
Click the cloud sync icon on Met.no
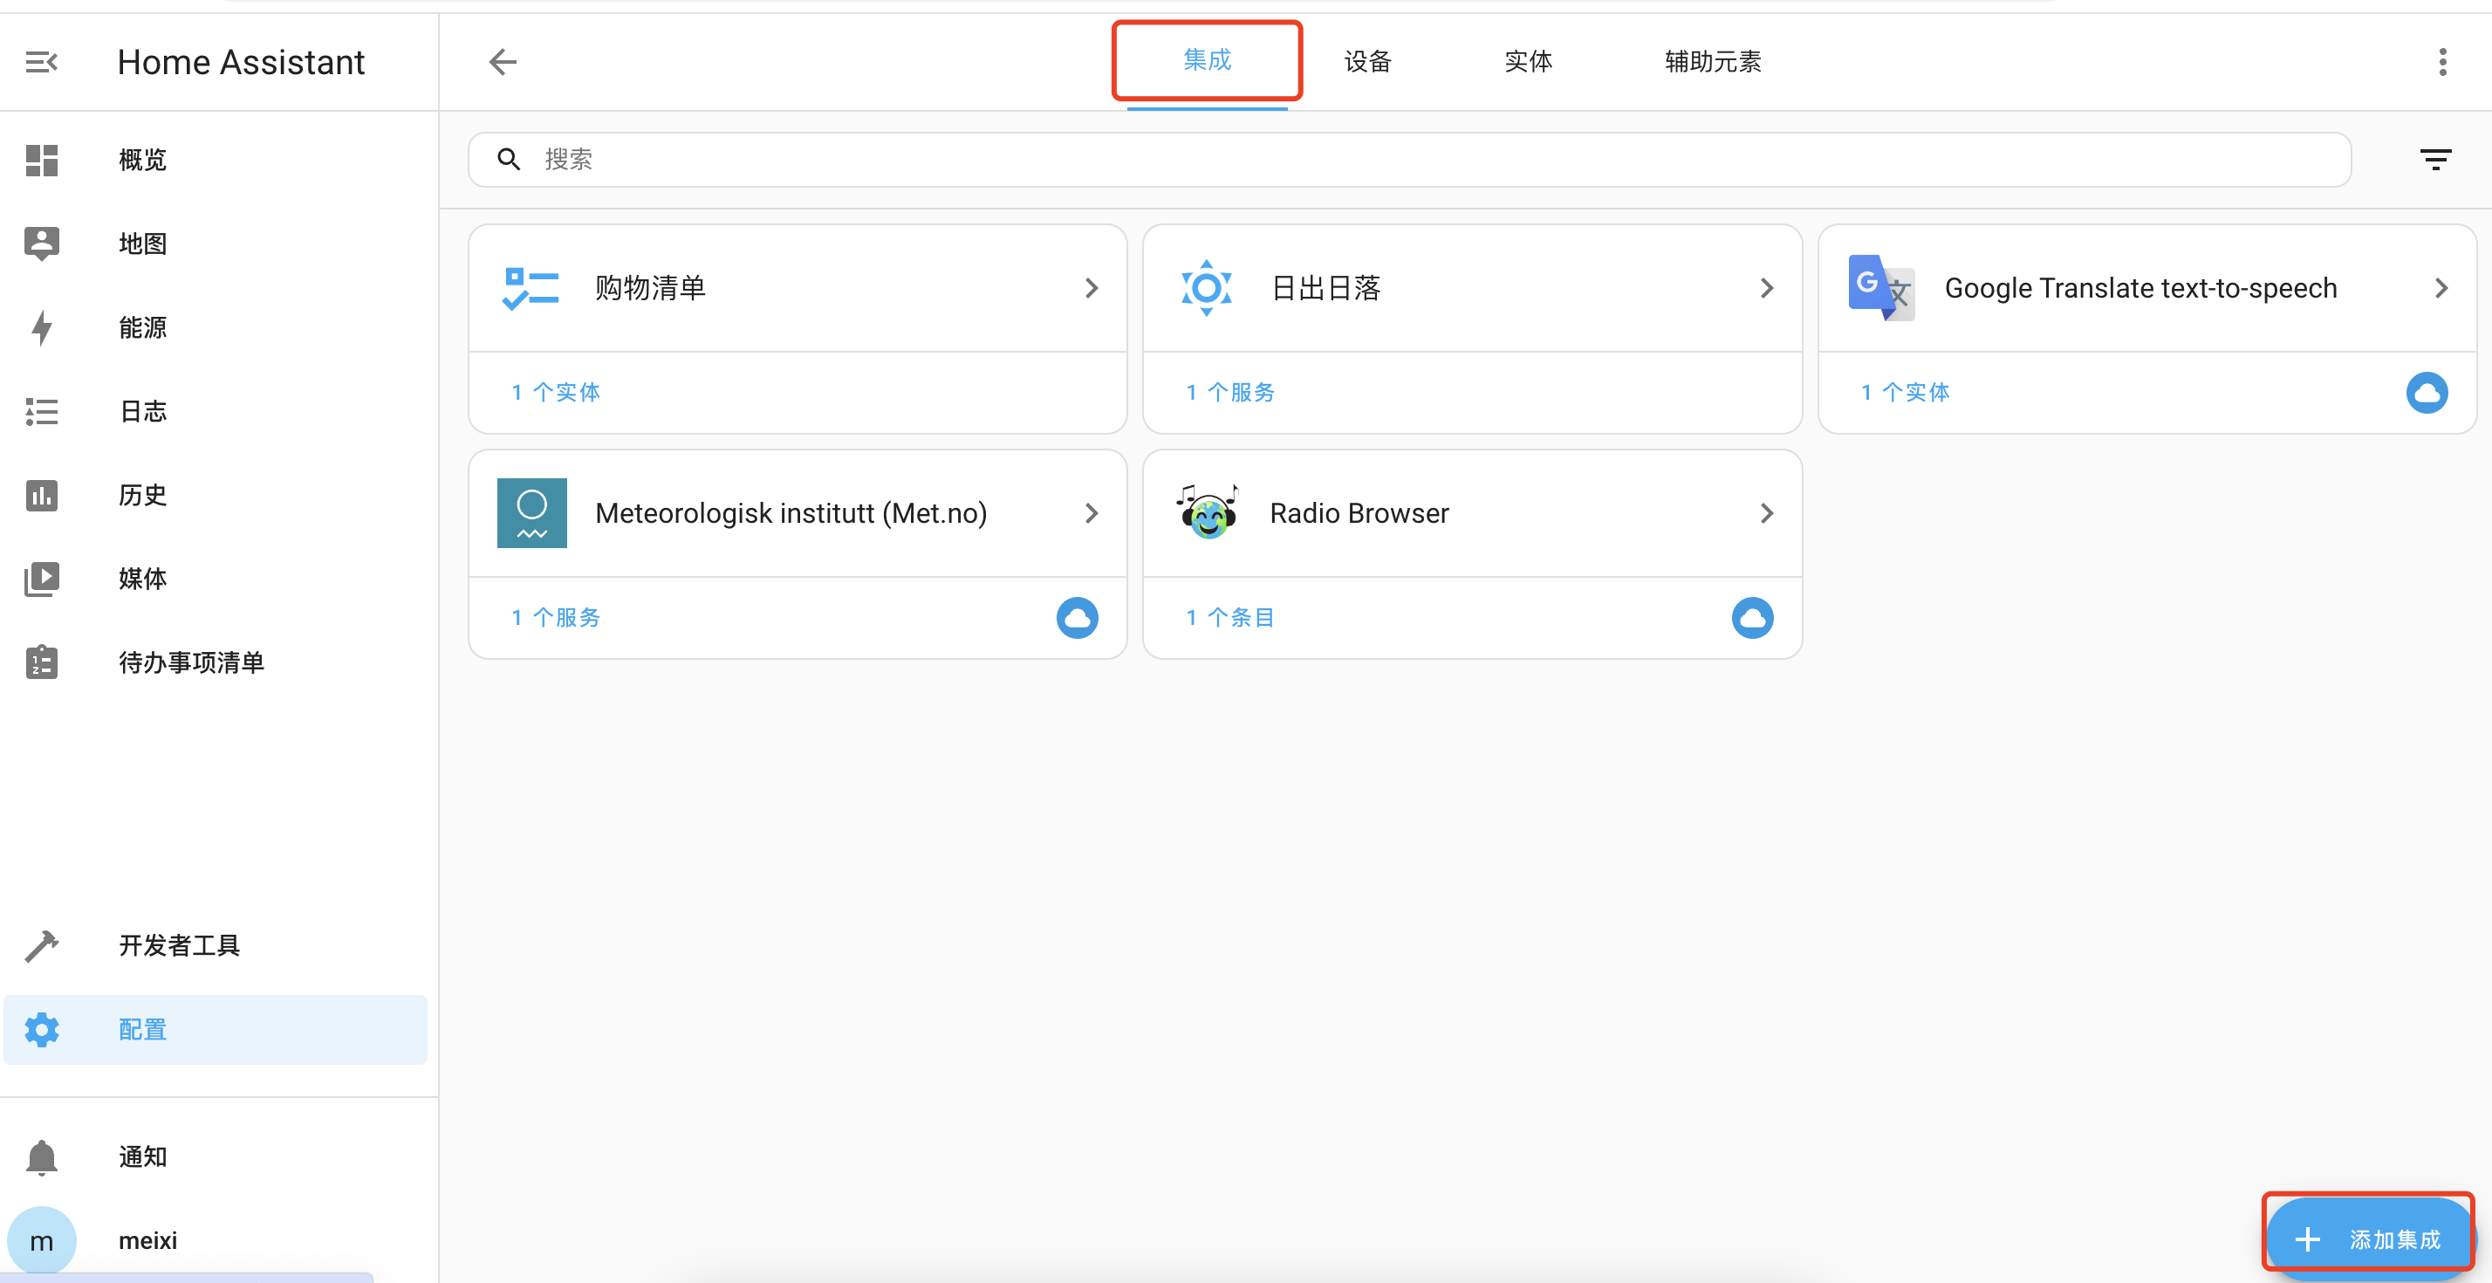tap(1079, 619)
